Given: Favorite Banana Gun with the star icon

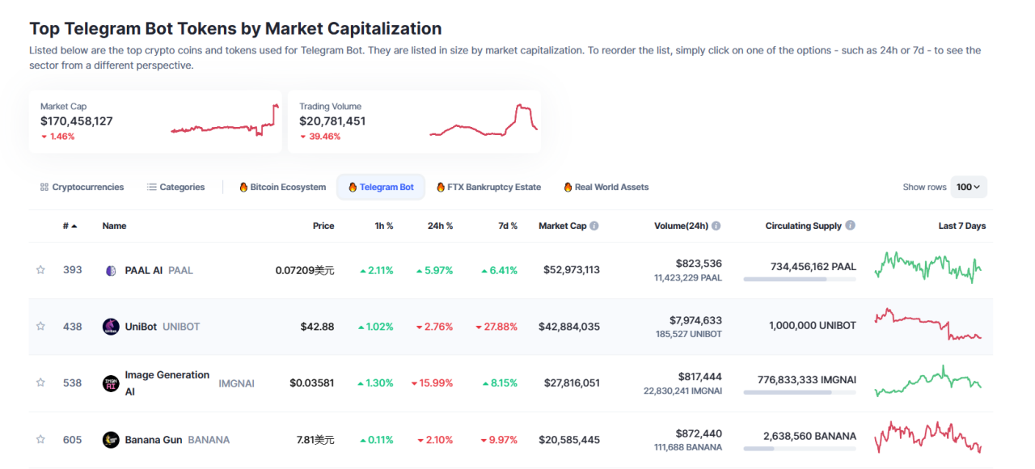Looking at the screenshot, I should click(40, 440).
